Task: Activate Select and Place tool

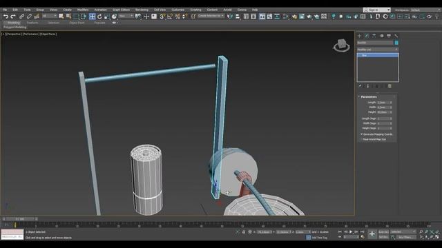Action: pos(114,17)
